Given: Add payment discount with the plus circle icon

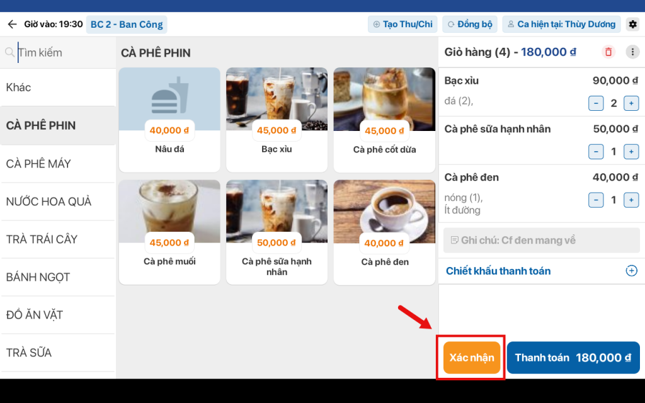Looking at the screenshot, I should tap(631, 271).
